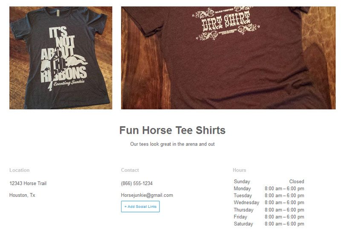
Task: Click the Horsejunkie@gmail.com email address
Action: pyautogui.click(x=147, y=195)
